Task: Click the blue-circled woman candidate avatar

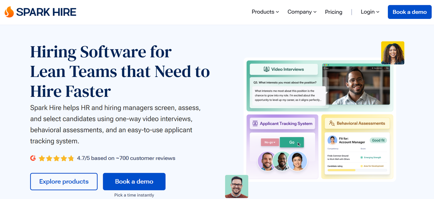Action: tap(297, 161)
